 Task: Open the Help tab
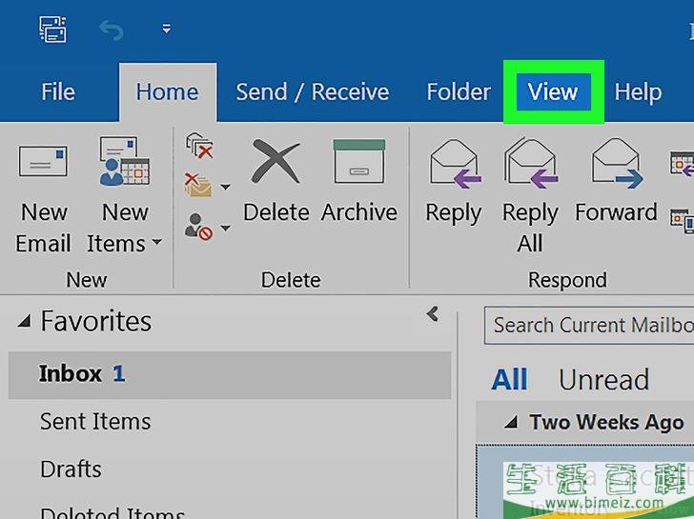point(638,92)
